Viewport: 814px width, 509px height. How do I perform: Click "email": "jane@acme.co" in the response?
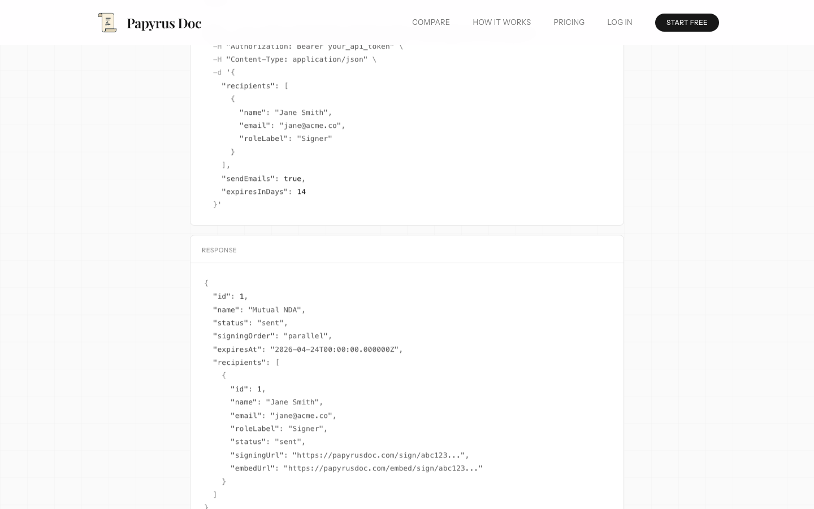[x=283, y=416]
